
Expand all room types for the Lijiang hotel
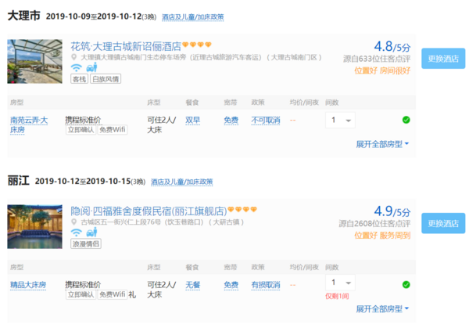point(382,309)
